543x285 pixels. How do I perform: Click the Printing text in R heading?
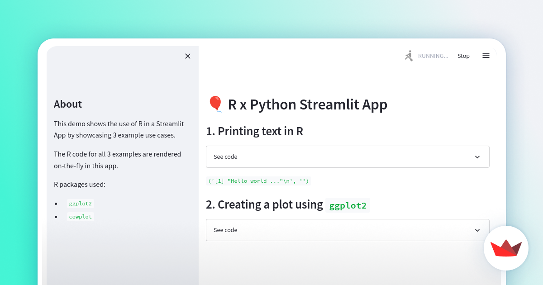(x=255, y=131)
